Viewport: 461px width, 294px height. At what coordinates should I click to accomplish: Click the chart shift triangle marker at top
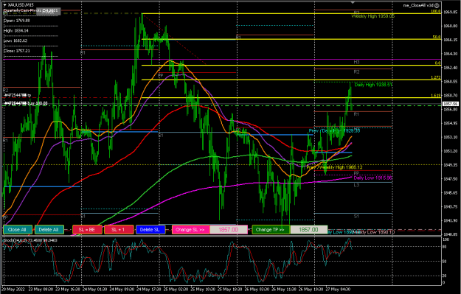353,3
